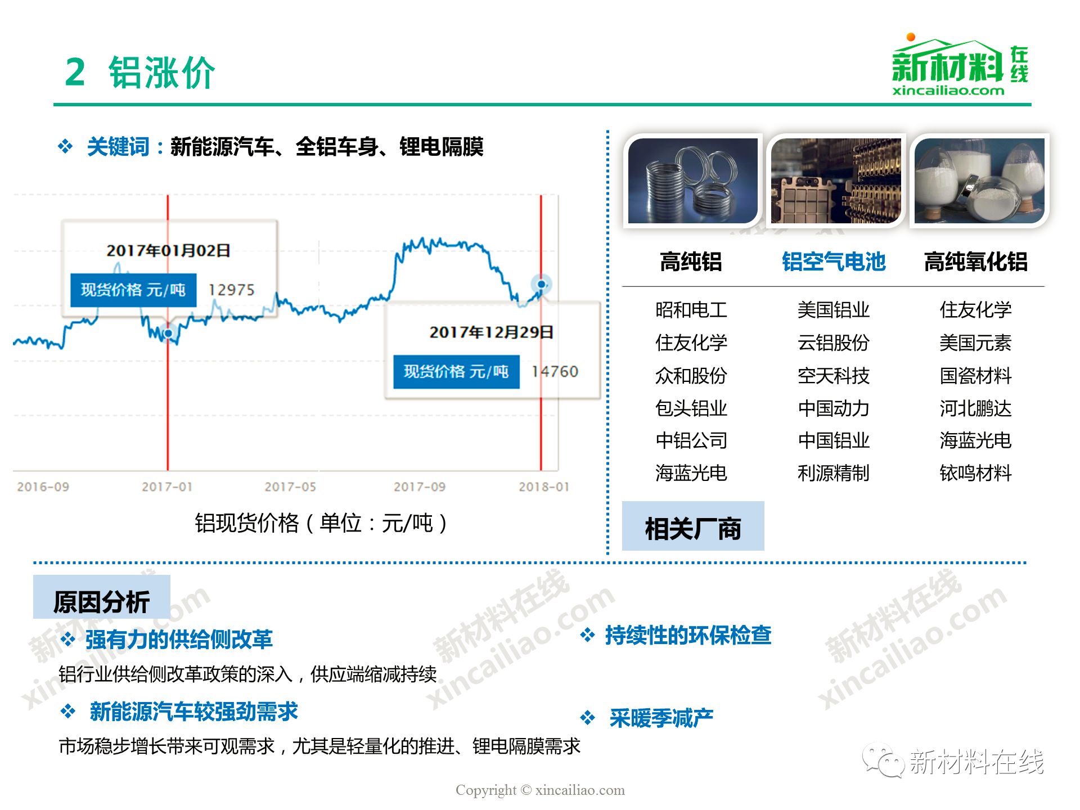Screen dimensions: 1080x810
Task: Select 铱鸣材料 in the vendor list
Action: pos(976,473)
